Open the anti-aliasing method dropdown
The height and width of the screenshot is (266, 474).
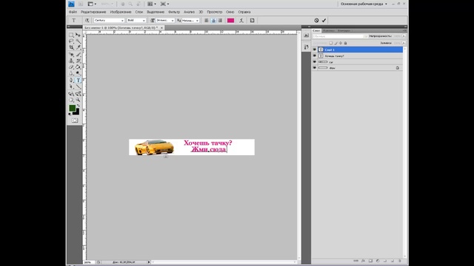click(197, 21)
